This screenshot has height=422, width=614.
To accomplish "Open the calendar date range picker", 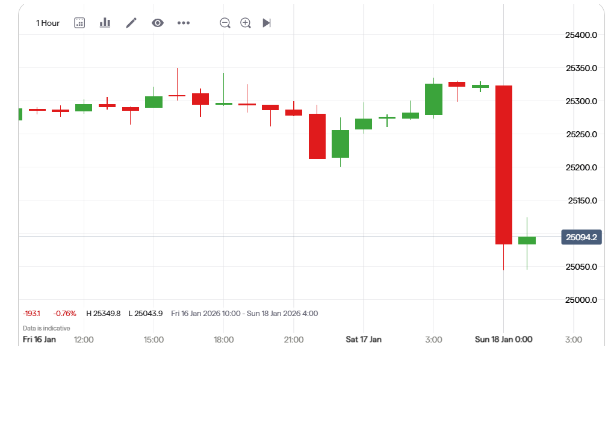I will point(79,23).
